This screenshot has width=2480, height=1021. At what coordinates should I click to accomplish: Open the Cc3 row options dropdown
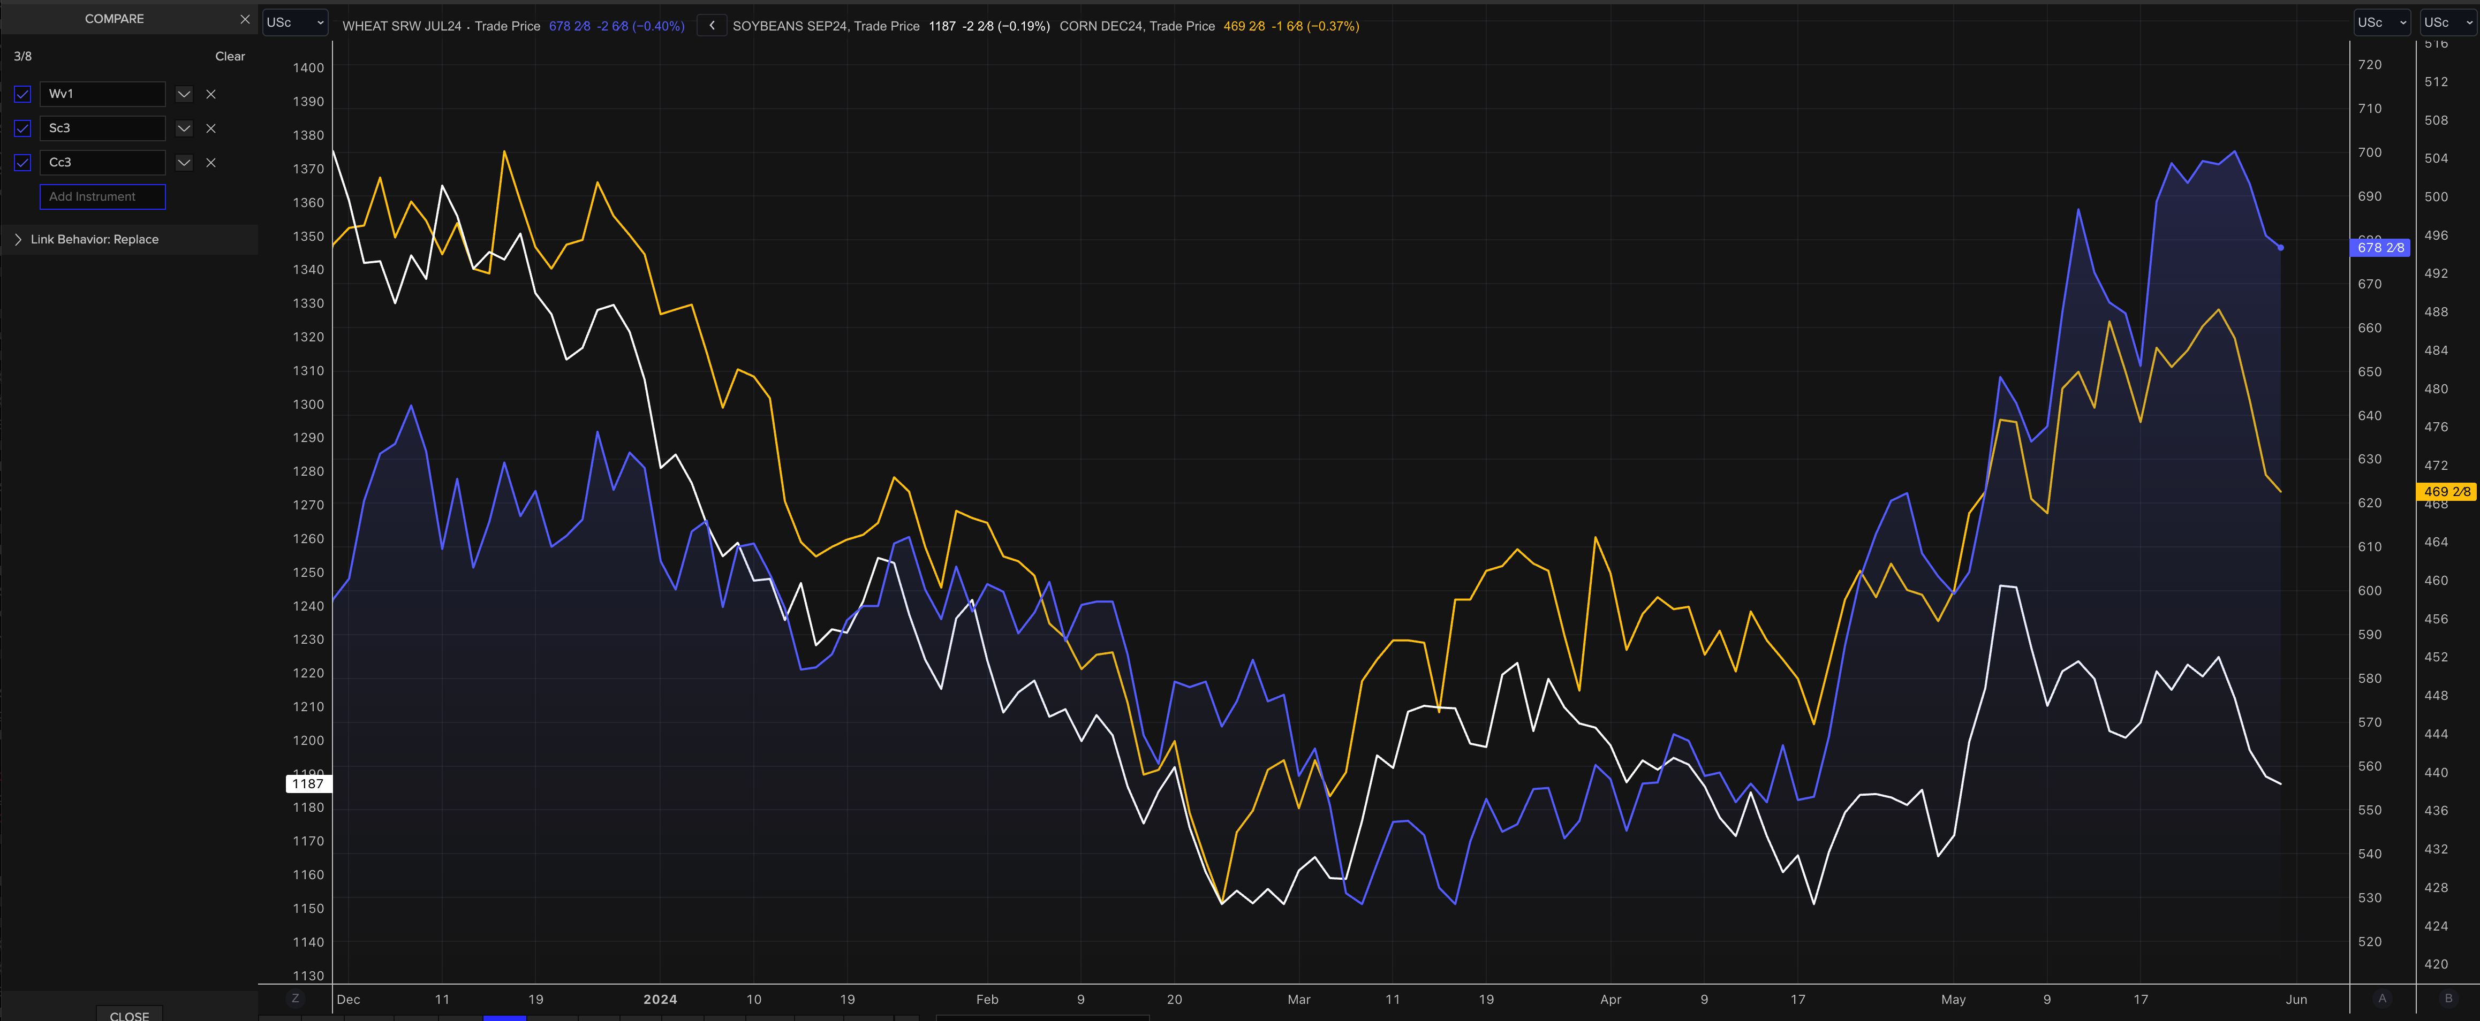184,163
